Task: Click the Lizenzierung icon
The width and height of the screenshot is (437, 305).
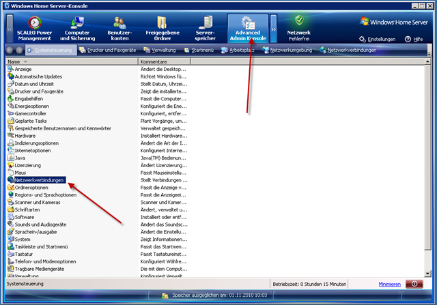Action: [11, 165]
